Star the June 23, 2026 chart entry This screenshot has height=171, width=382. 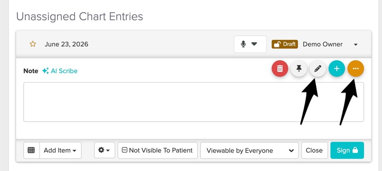[x=33, y=44]
